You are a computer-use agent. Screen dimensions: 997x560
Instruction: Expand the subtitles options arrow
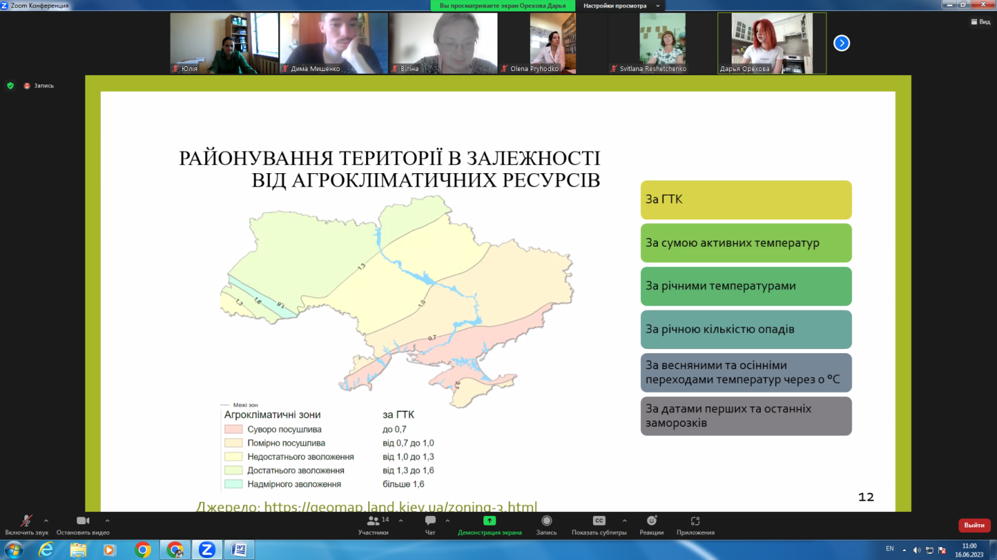pos(624,521)
